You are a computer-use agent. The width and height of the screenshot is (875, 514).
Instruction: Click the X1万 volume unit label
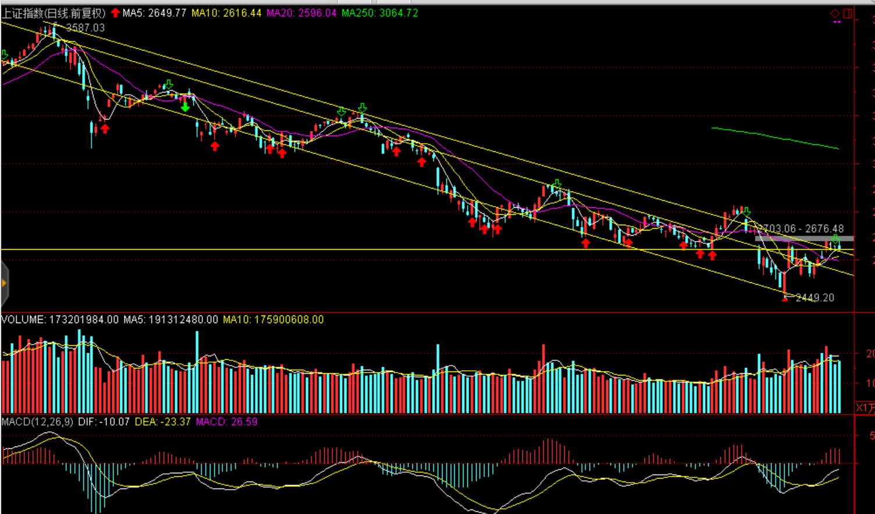(x=865, y=407)
